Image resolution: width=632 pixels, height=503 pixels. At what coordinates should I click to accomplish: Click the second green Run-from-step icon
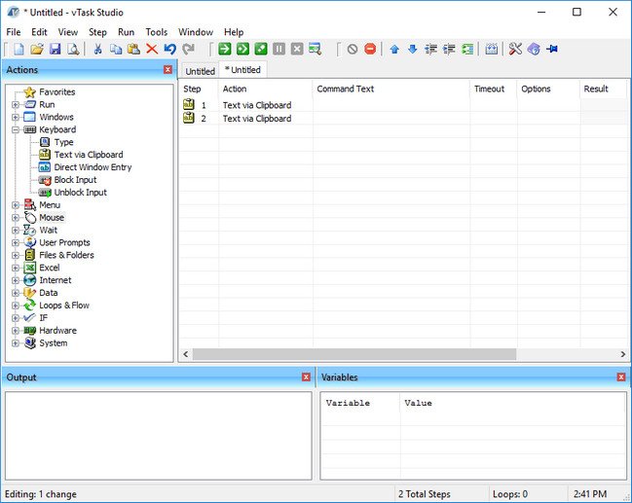242,49
